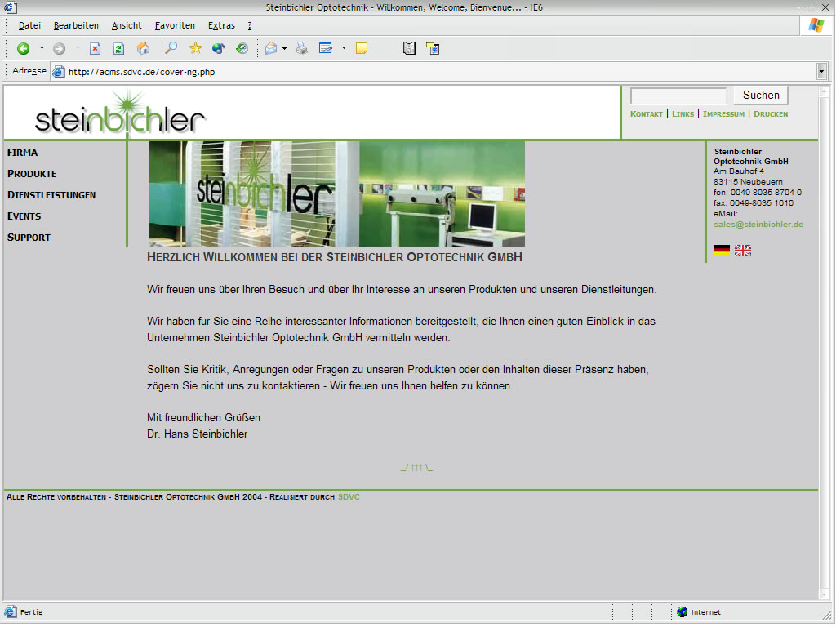
Task: Open History with the clock icon
Action: 242,48
